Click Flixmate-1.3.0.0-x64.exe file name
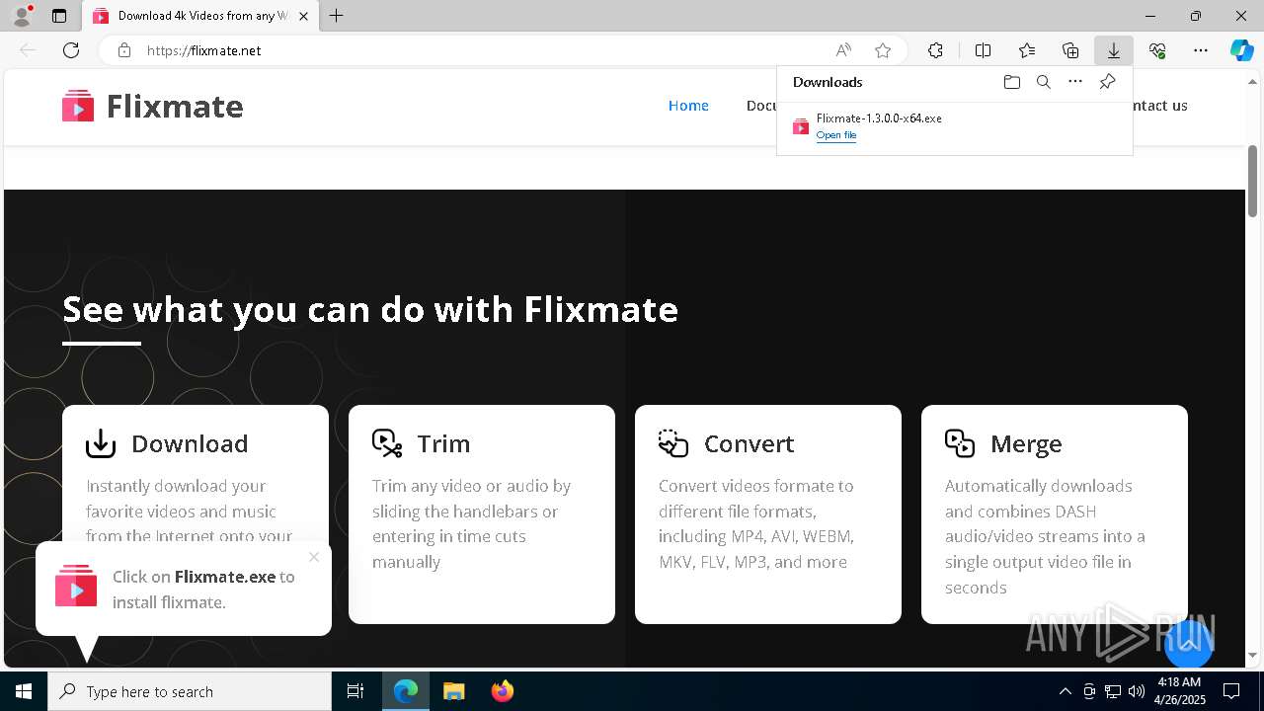This screenshot has height=711, width=1264. tap(879, 118)
